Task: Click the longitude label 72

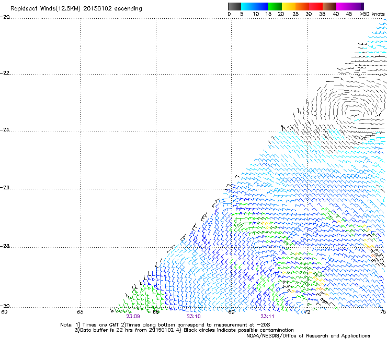Action: pyautogui.click(x=307, y=312)
